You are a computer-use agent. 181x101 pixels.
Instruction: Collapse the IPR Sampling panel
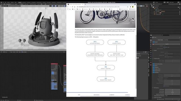coord(153,88)
